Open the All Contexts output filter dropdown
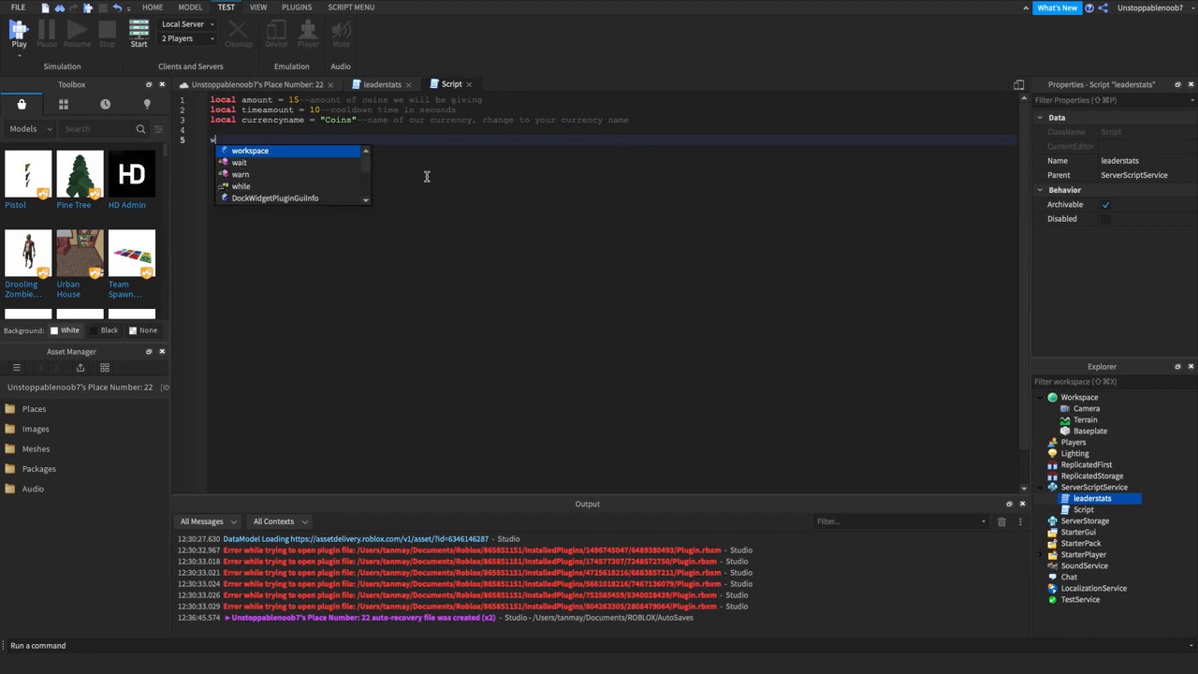 pos(280,521)
